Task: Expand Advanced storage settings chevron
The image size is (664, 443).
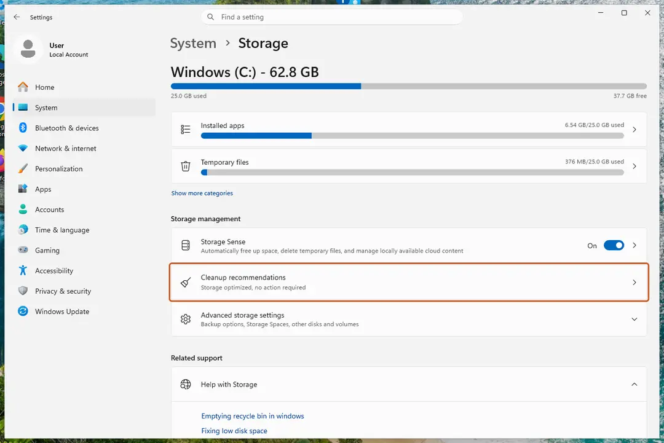Action: click(x=634, y=319)
